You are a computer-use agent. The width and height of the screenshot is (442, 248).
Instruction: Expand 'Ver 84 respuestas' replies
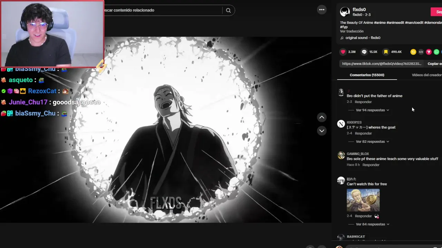[x=372, y=224]
